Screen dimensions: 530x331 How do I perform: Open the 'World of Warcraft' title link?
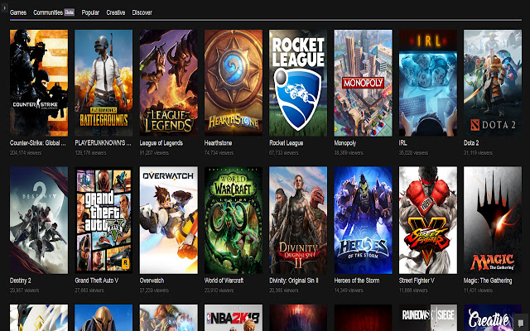(224, 281)
